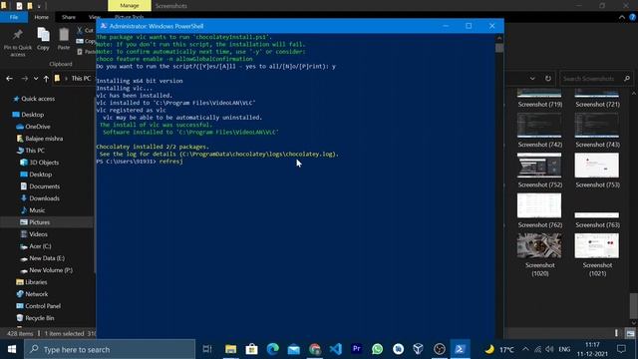This screenshot has height=359, width=638.
Task: Select Recycle Bin in navigation pane
Action: click(39, 318)
